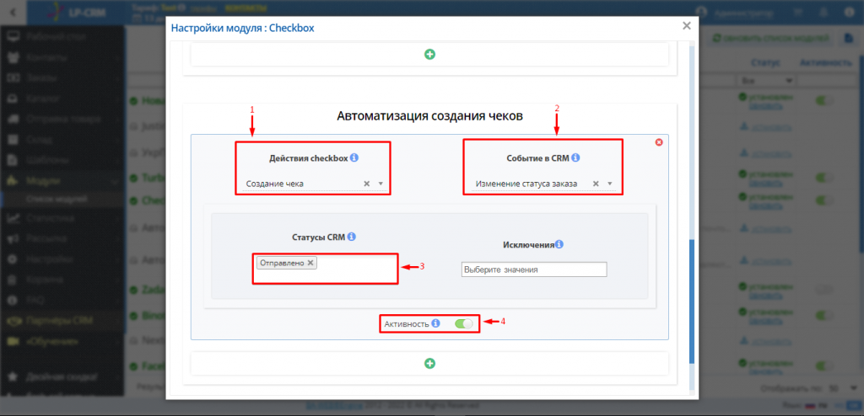864x416 pixels.
Task: Add automation rule with the lower green plus
Action: (x=429, y=363)
